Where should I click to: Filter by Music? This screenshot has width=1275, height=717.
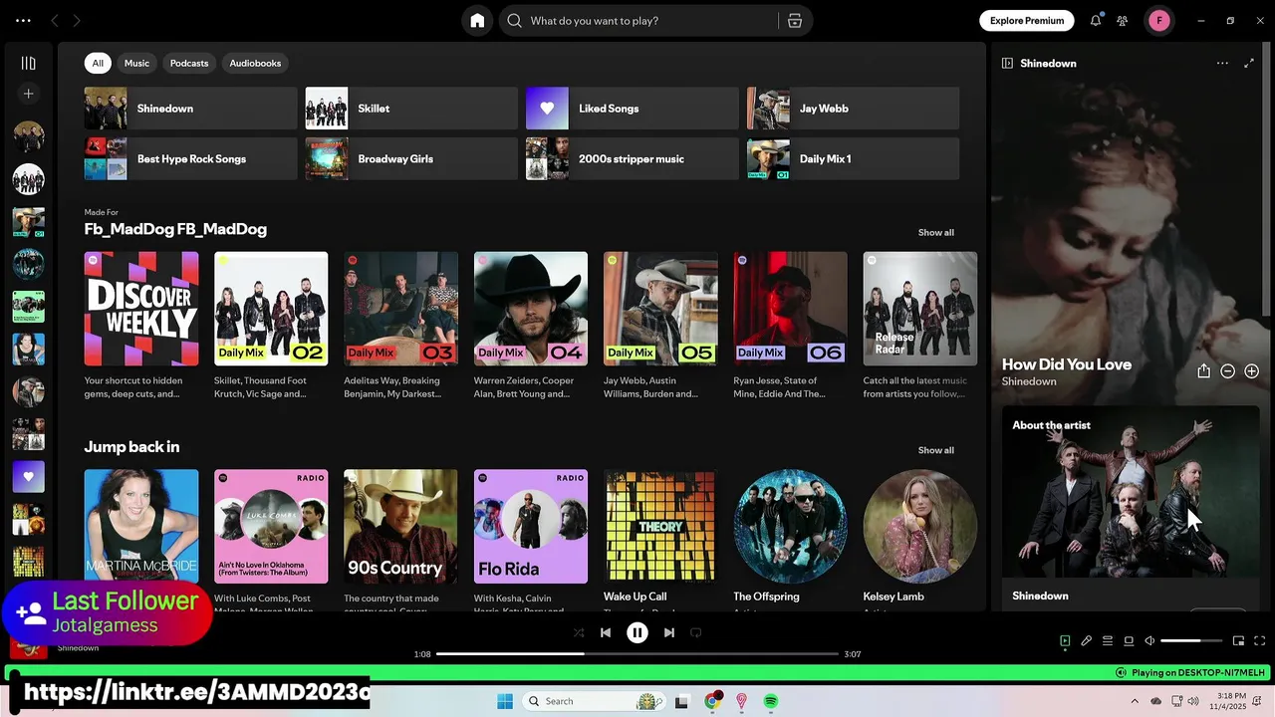click(136, 63)
